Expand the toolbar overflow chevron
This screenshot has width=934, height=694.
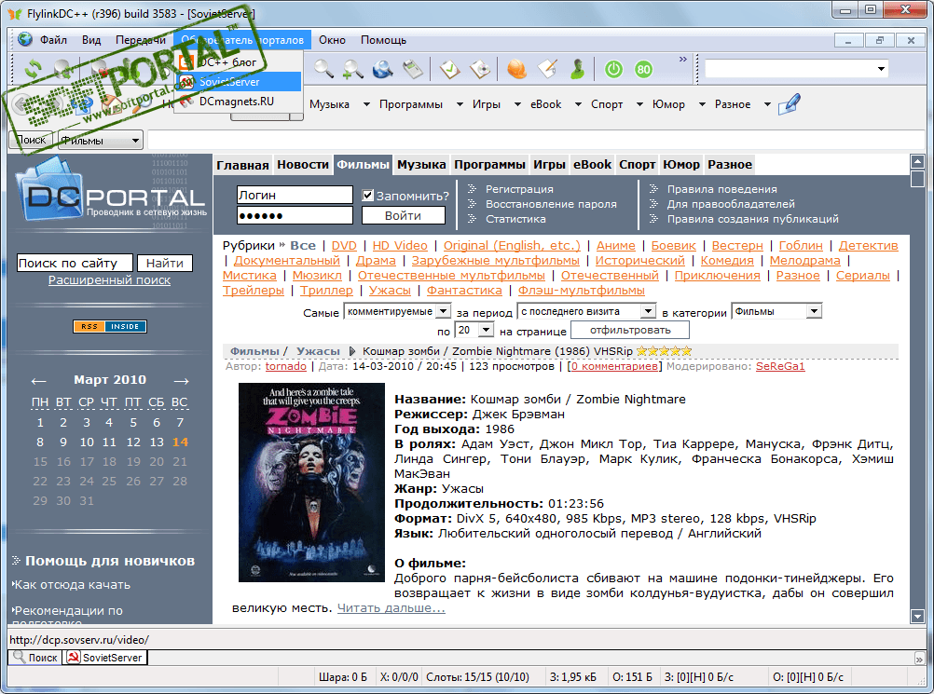(x=682, y=59)
